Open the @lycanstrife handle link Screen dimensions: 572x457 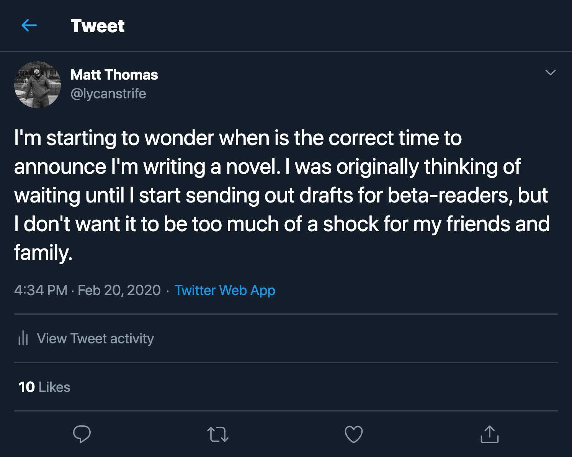[108, 94]
